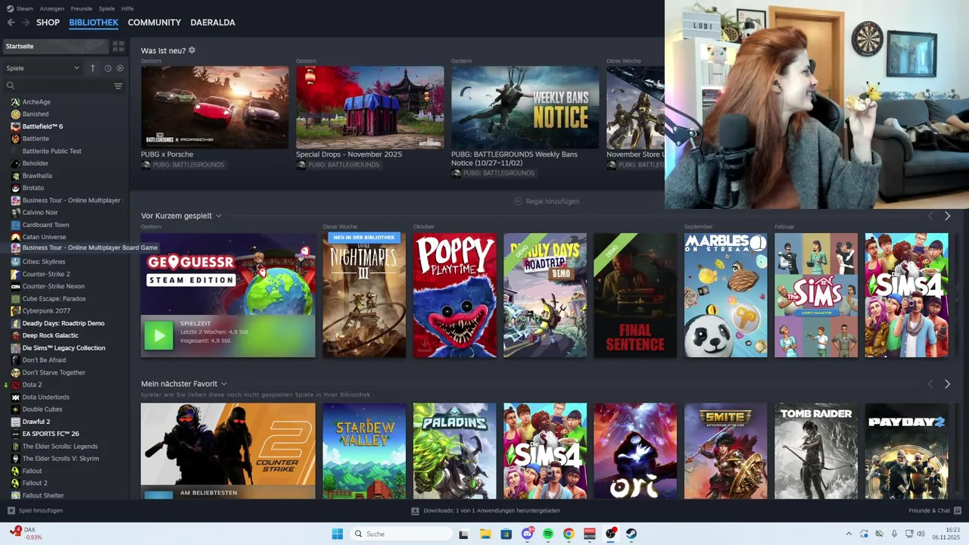This screenshot has height=545, width=969.
Task: Click the recent activity clock icon
Action: [107, 68]
